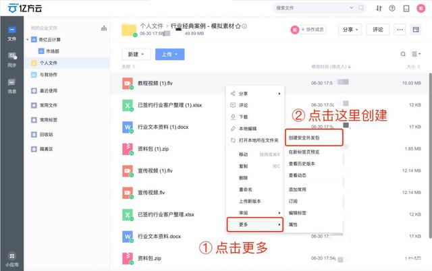Choose 重命名 in the context menu
The width and height of the screenshot is (432, 271).
(255, 189)
